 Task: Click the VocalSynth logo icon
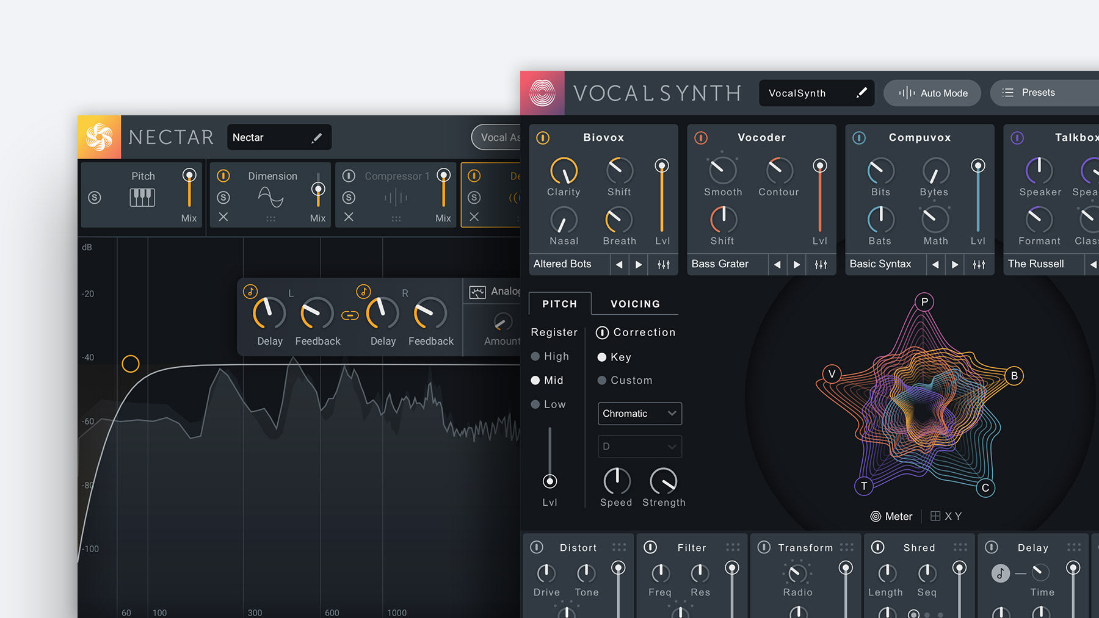point(542,93)
